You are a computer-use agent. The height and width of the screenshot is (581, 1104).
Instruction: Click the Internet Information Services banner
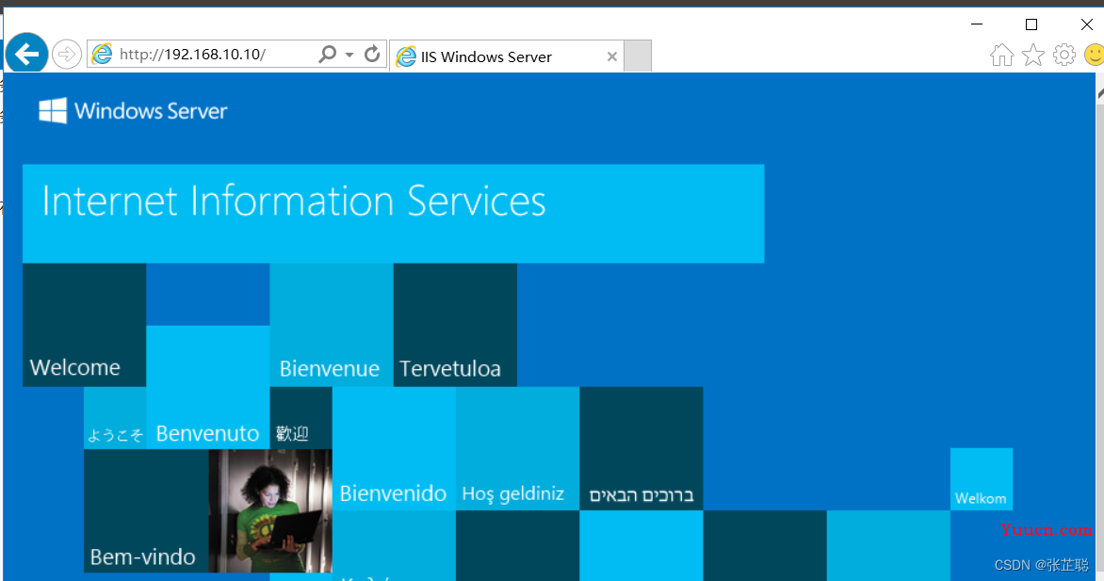click(x=394, y=214)
